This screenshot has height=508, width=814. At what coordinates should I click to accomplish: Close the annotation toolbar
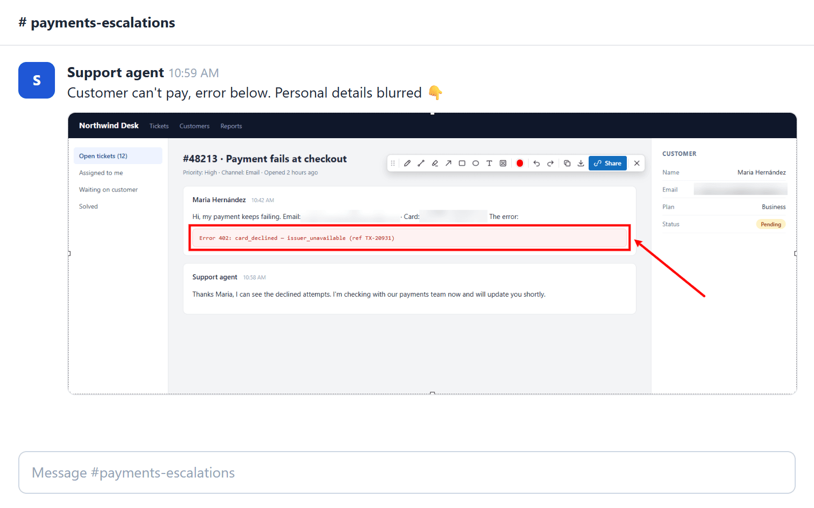[636, 163]
